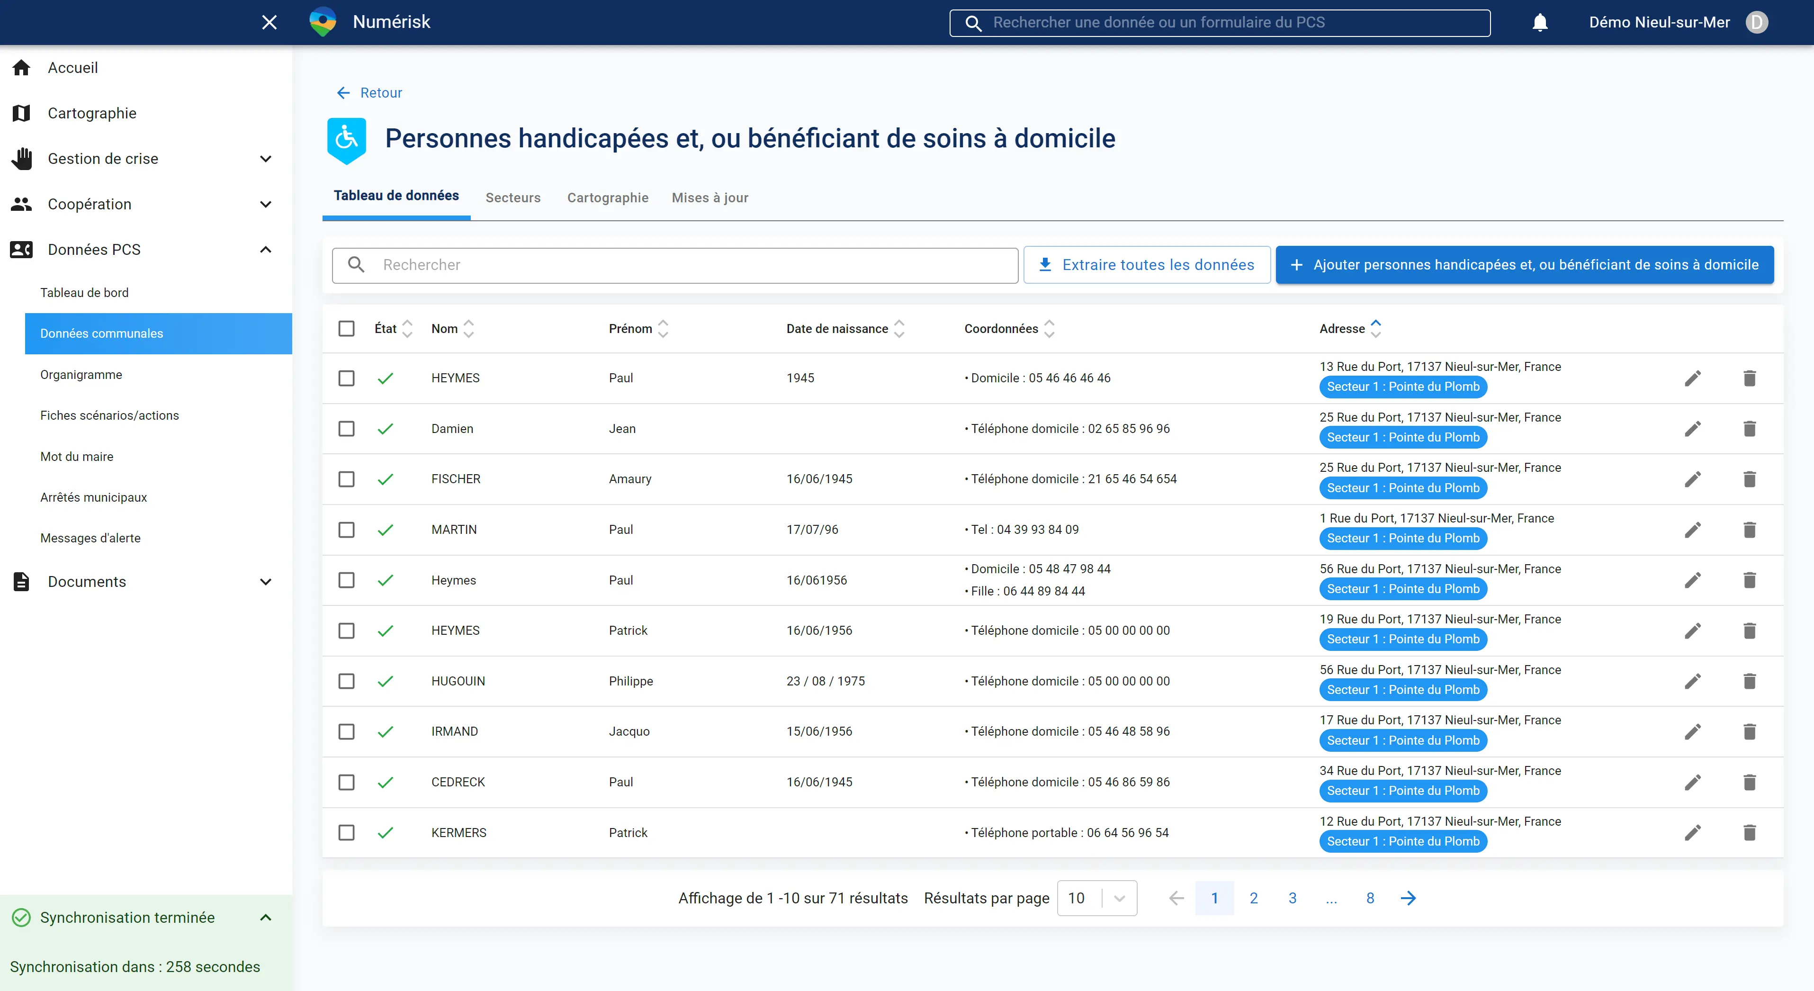Click Secteur 1 tag on KERMERS row
Viewport: 1814px width, 991px height.
1403,842
